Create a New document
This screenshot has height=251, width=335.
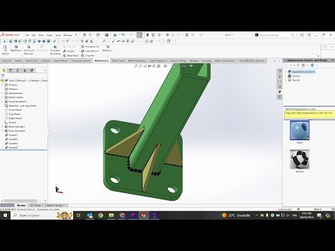coord(90,35)
